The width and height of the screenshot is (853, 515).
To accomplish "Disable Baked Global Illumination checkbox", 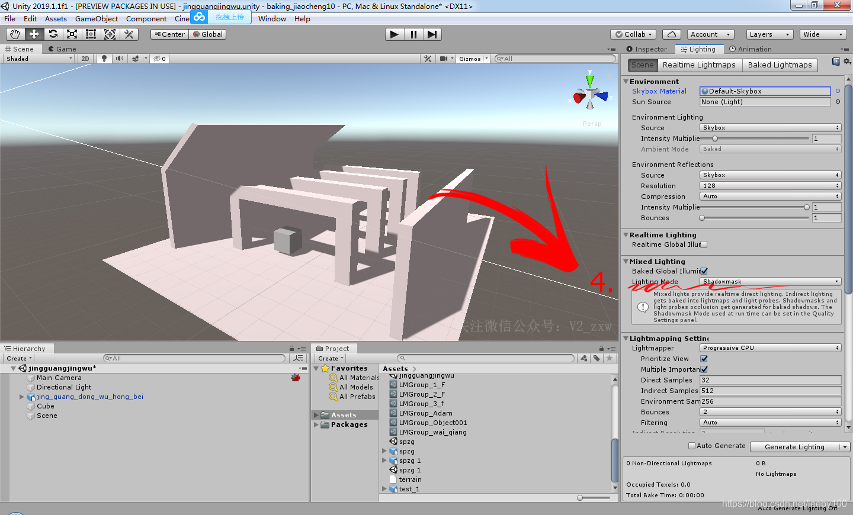I will (704, 271).
